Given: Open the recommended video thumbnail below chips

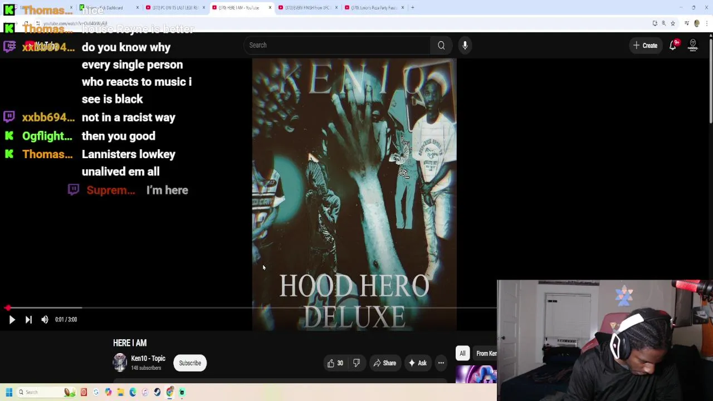Looking at the screenshot, I should [x=476, y=374].
